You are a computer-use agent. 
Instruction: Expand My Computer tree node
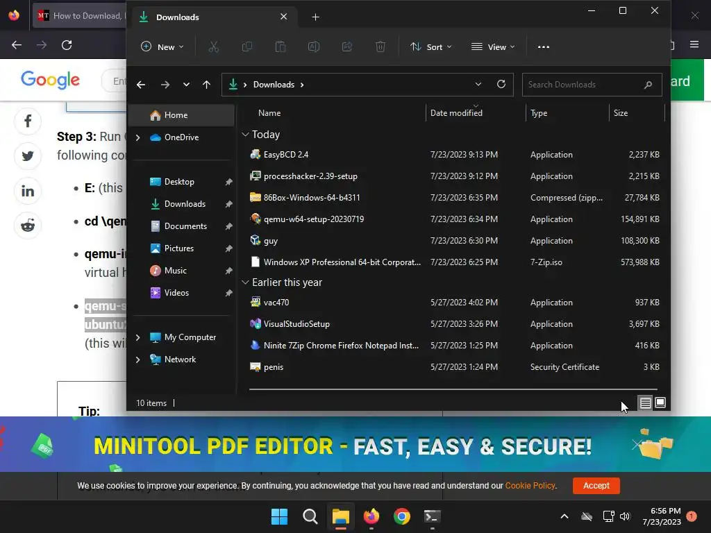pos(138,337)
